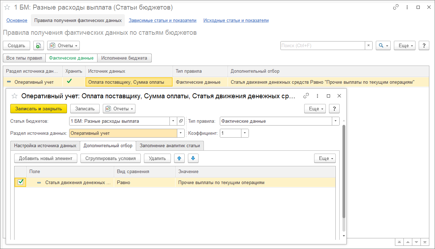Switch to the Все типы правил toggle
The width and height of the screenshot is (435, 249).
pos(24,58)
